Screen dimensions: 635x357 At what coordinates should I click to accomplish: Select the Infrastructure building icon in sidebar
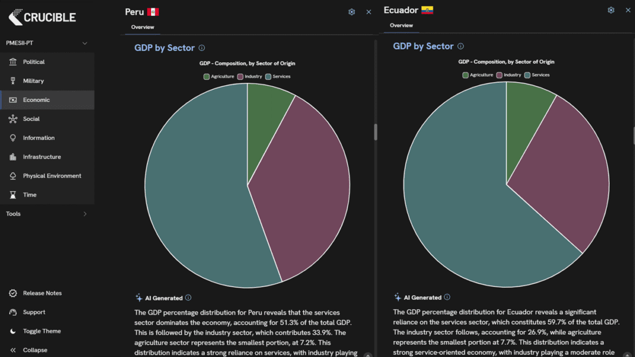pos(13,157)
